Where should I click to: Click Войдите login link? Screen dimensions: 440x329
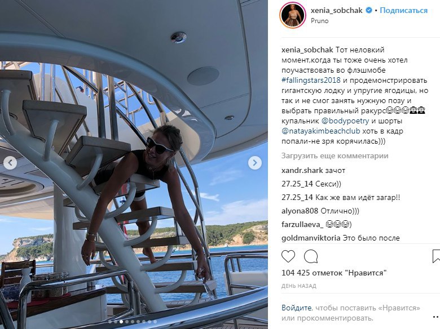296,308
